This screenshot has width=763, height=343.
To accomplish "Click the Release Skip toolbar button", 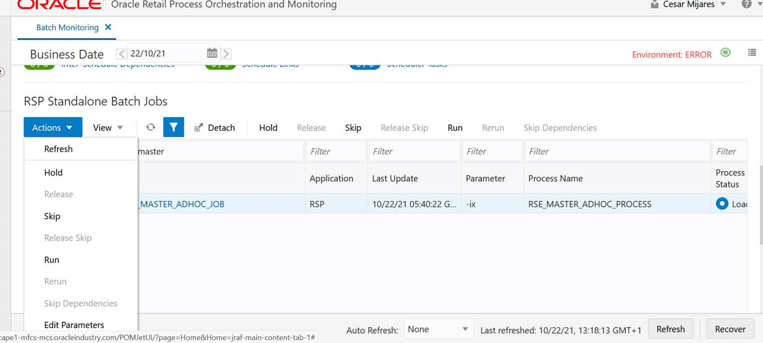I will point(404,128).
